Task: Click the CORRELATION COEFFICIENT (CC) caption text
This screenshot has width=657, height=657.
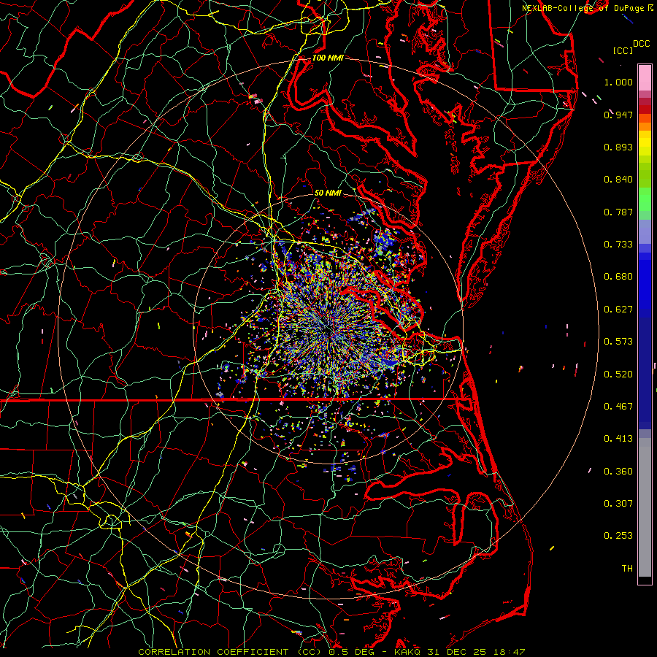Action: click(x=230, y=652)
